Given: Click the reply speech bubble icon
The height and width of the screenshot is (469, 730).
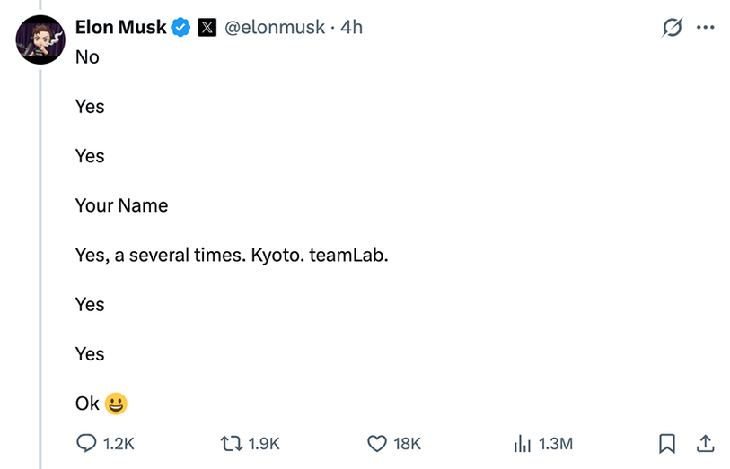Looking at the screenshot, I should [x=87, y=443].
